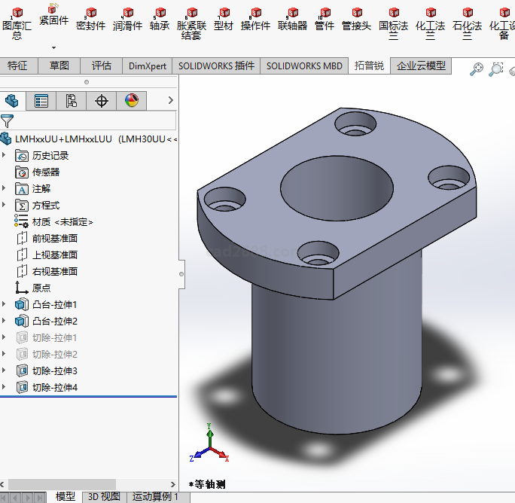The image size is (515, 503).
Task: Open the DisplayManager color wheel icon
Action: [x=132, y=101]
